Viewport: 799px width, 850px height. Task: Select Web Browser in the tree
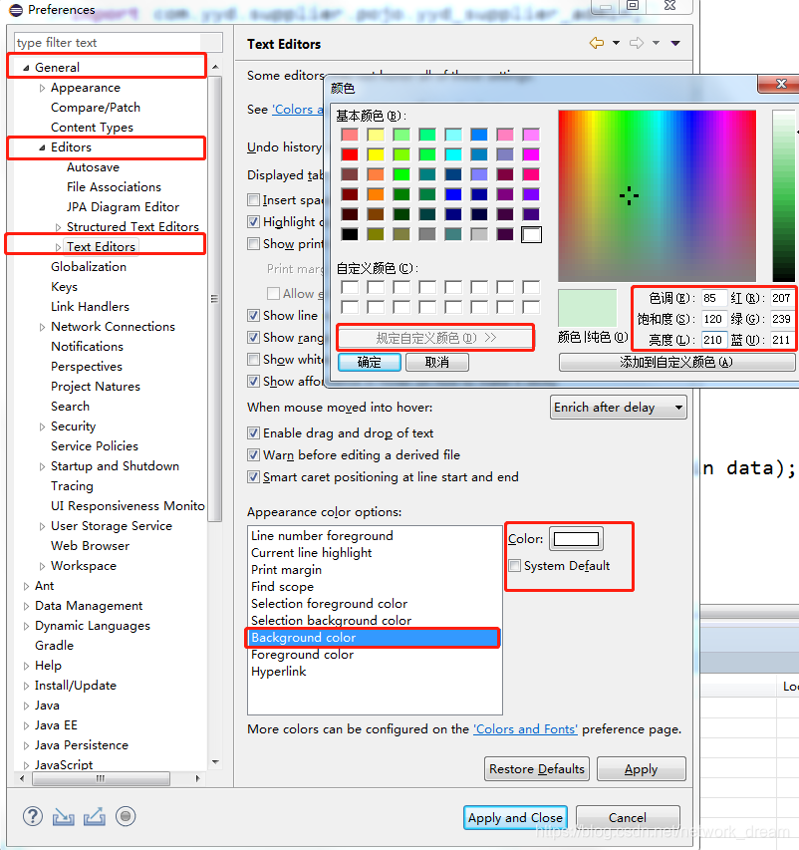(x=90, y=546)
